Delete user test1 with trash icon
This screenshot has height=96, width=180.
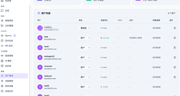click(175, 48)
